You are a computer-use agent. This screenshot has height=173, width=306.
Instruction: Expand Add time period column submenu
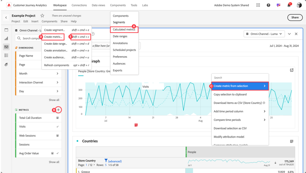264,111
